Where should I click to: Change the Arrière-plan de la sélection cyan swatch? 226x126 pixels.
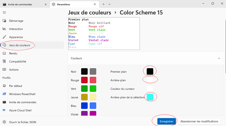click(x=150, y=97)
